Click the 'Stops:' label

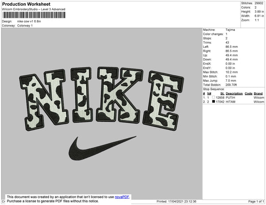(207, 38)
